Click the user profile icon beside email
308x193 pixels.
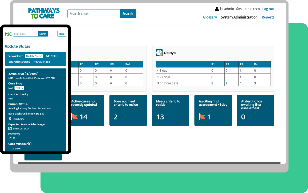217,9
